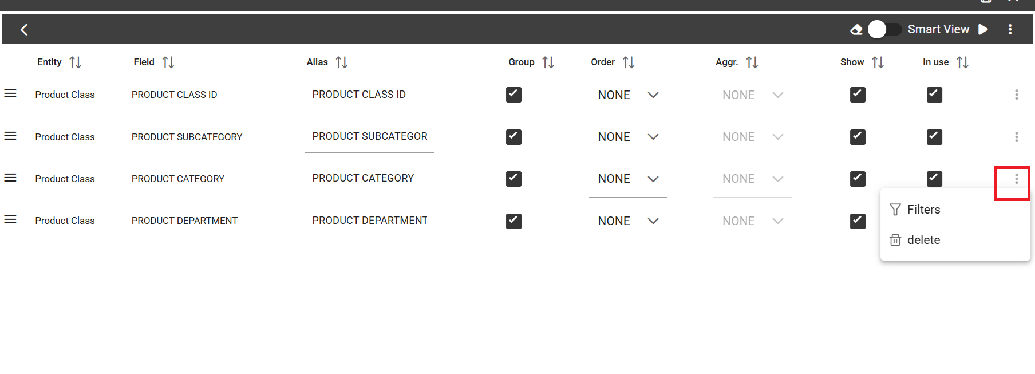Sort by Entity column arrows

[x=76, y=62]
